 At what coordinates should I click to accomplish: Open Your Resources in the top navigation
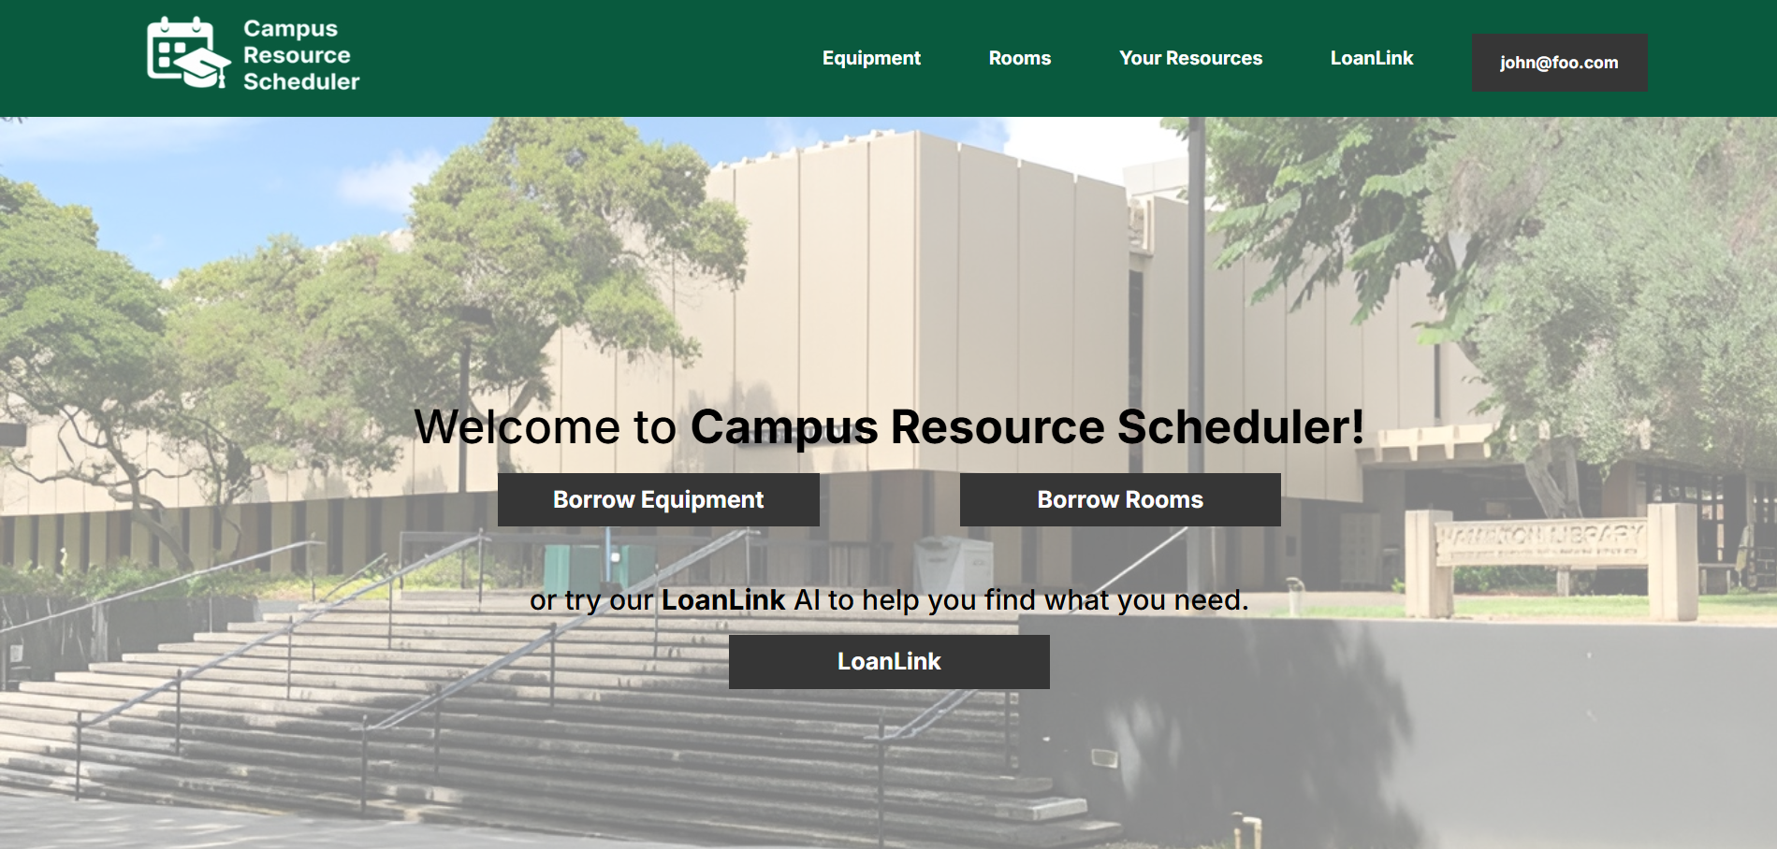(x=1190, y=58)
